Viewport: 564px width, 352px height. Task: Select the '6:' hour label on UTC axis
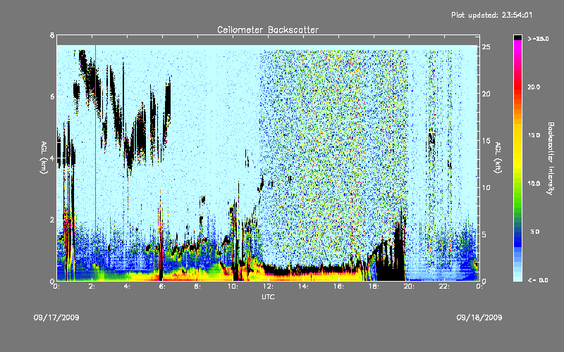[163, 287]
